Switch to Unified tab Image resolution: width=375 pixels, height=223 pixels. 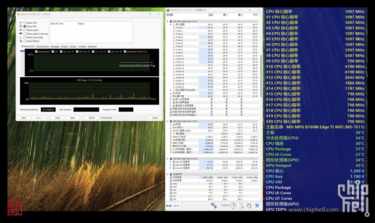(82, 47)
